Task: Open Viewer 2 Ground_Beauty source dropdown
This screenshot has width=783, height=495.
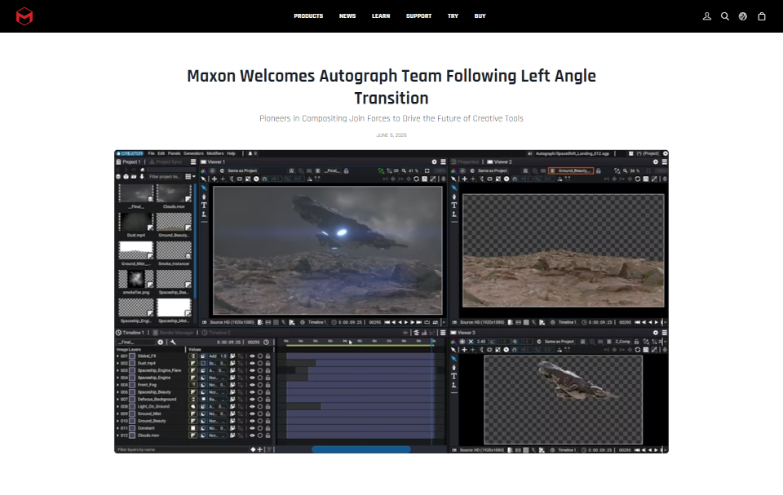Action: [571, 170]
